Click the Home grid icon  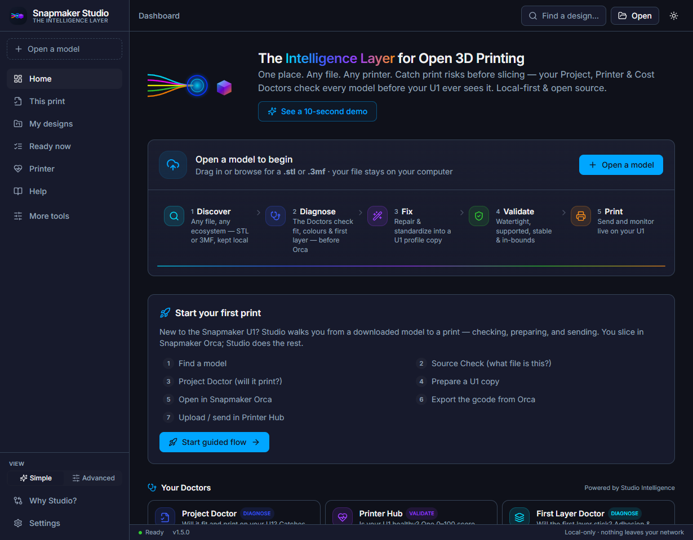(18, 79)
